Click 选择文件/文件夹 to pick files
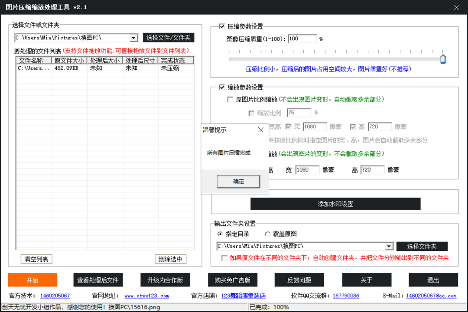This screenshot has width=468, height=312. (x=168, y=38)
